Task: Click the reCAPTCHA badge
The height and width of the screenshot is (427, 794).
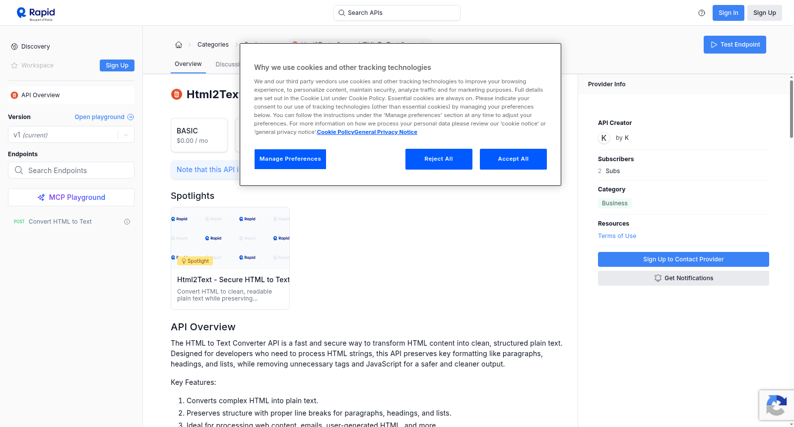Action: coord(776,405)
